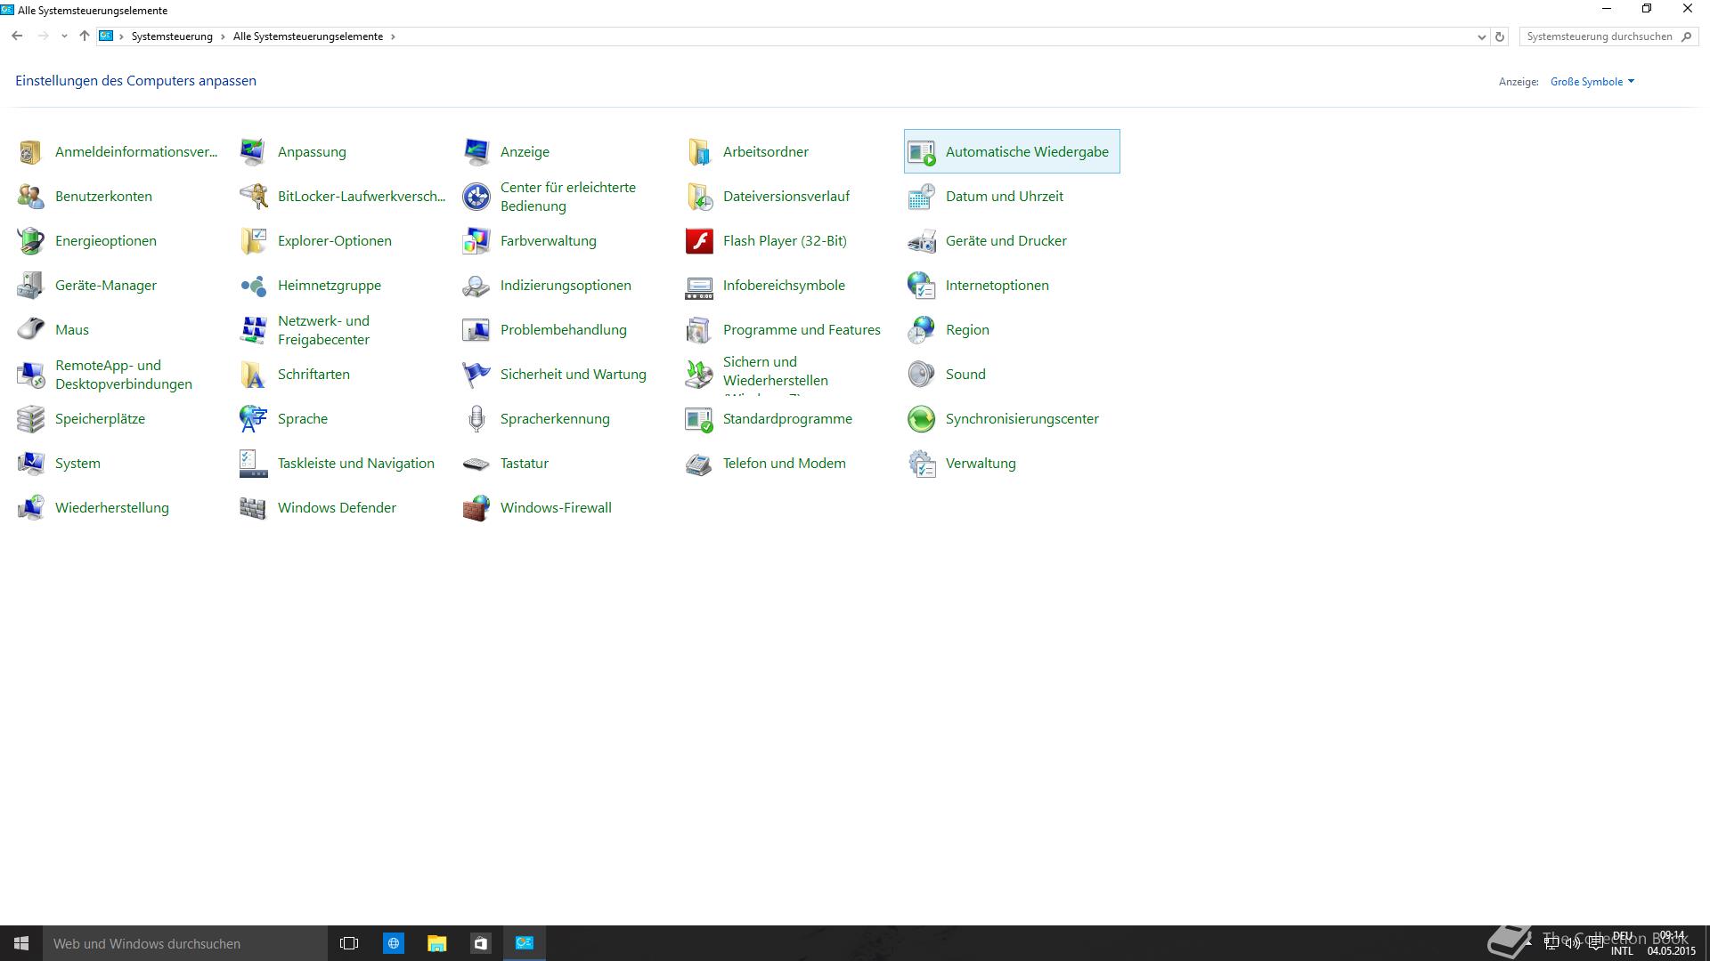The width and height of the screenshot is (1710, 961).
Task: Open the Speicherplätze link
Action: [100, 419]
